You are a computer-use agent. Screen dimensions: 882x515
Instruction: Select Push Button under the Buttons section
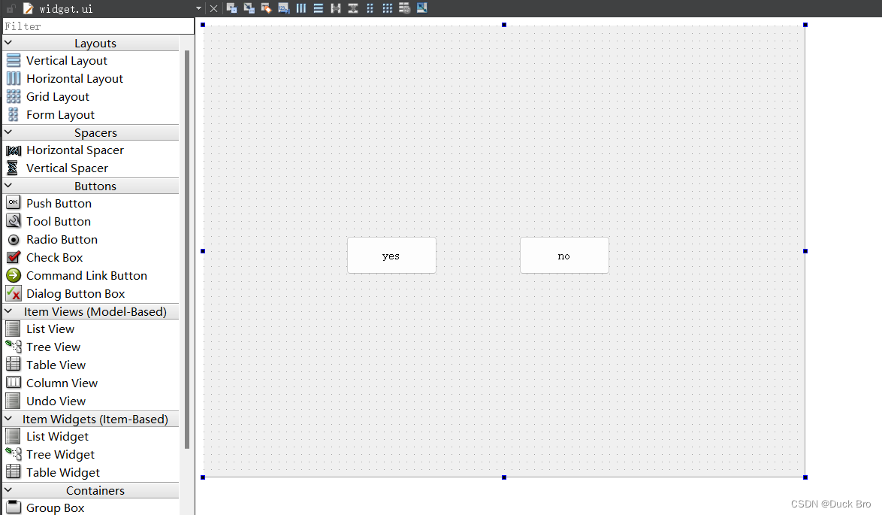pos(59,203)
